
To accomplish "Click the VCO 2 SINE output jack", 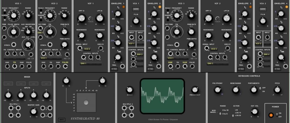I will 43,66.
